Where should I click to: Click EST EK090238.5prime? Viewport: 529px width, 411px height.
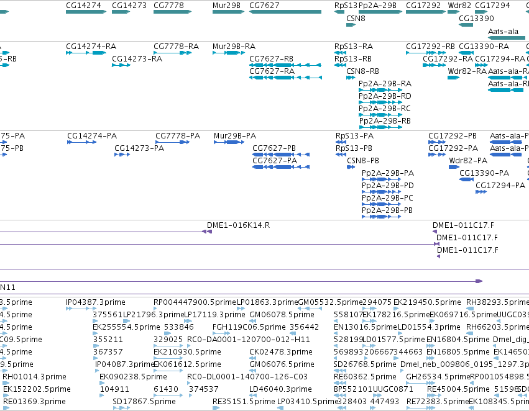(133, 377)
